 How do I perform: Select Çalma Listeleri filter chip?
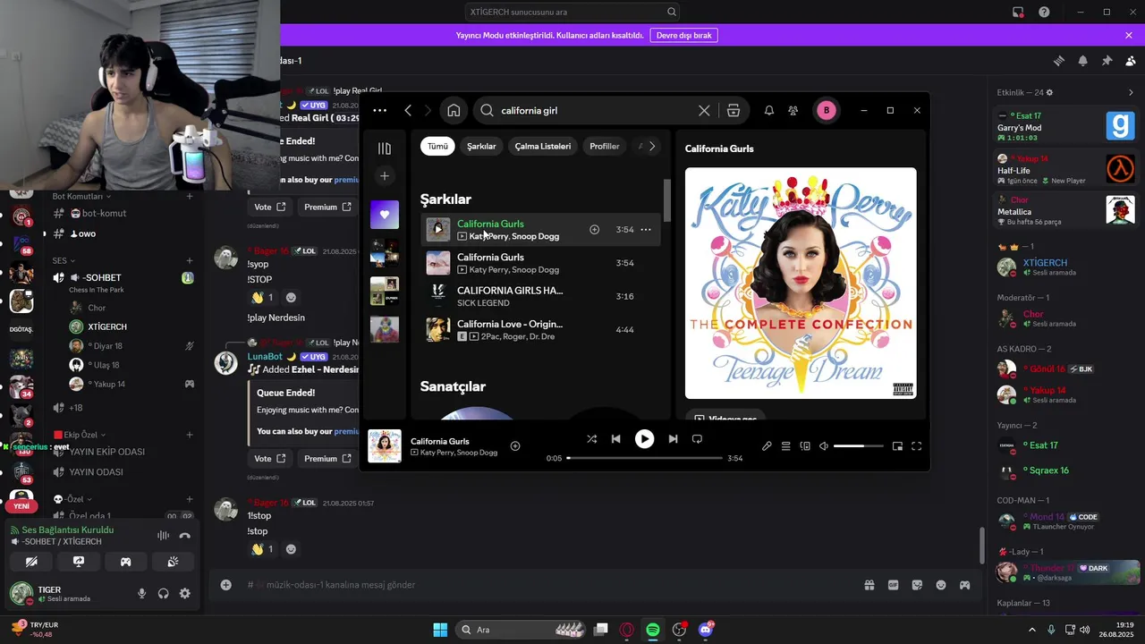pos(543,146)
